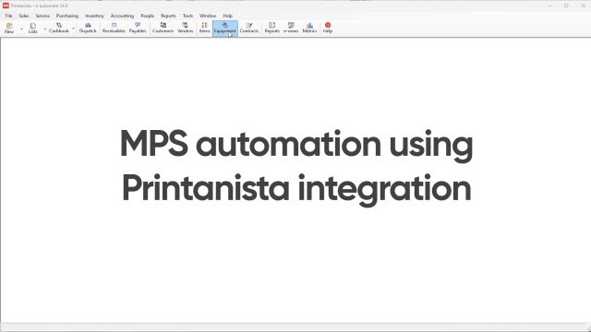Open the Accounting menu
Screen dimensions: 591x332
click(x=122, y=16)
